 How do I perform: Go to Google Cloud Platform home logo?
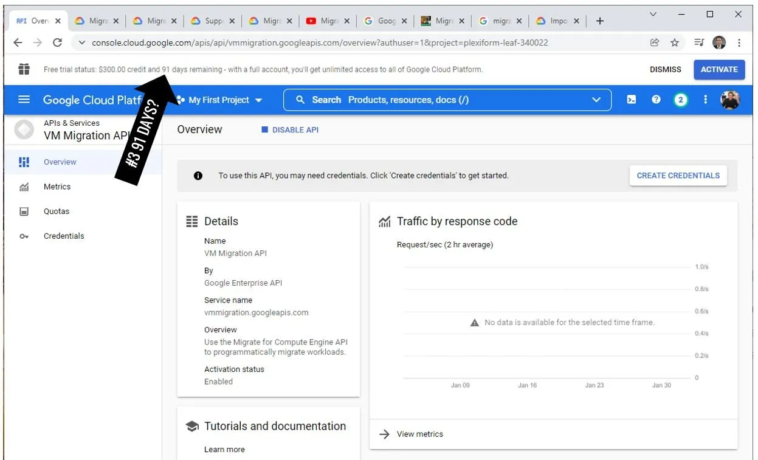(x=91, y=100)
